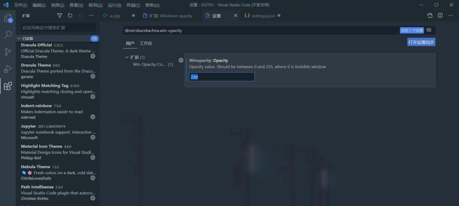The height and width of the screenshot is (206, 459).
Task: Select the 工作区 settings scope tab
Action: pyautogui.click(x=146, y=44)
